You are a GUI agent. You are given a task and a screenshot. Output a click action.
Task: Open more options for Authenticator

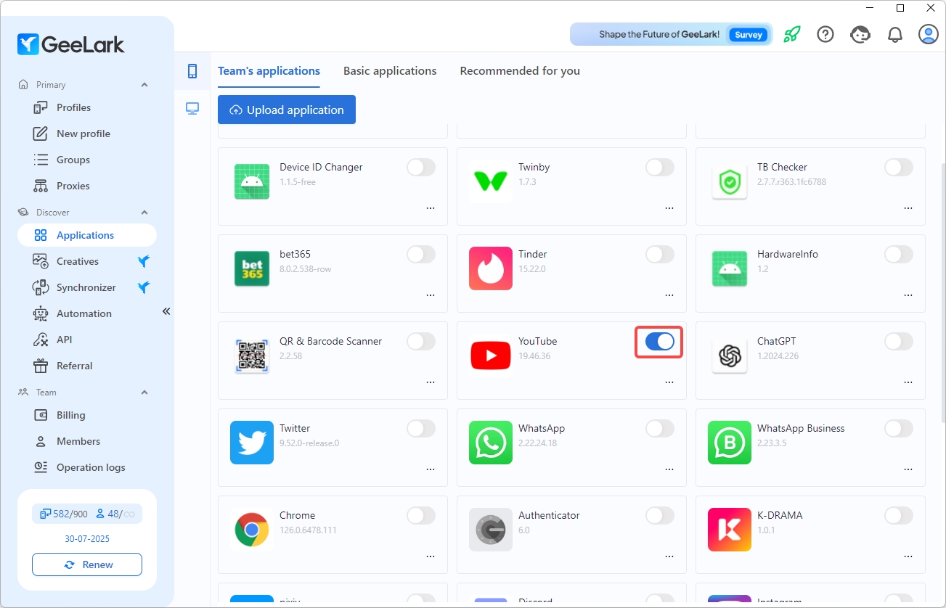point(669,556)
